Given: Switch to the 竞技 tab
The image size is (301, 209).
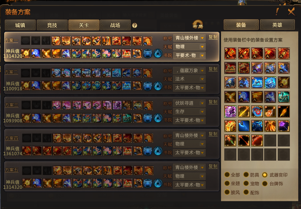Looking at the screenshot, I should click(52, 25).
